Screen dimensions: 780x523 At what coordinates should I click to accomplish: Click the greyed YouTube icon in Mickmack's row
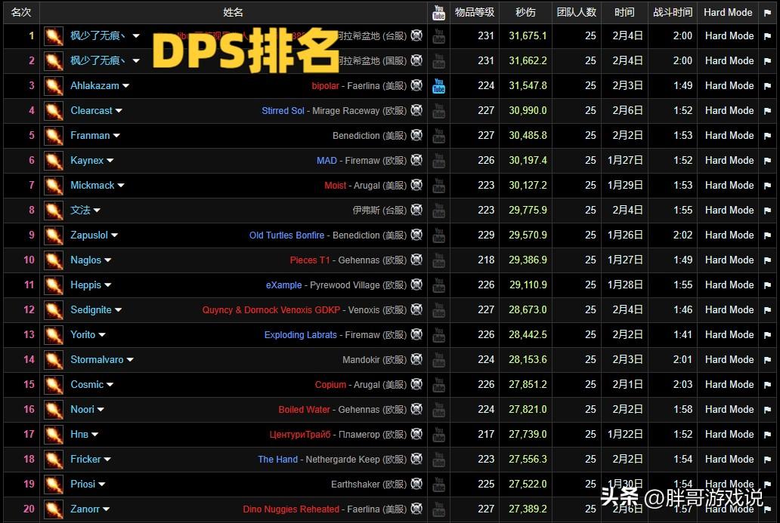[438, 186]
